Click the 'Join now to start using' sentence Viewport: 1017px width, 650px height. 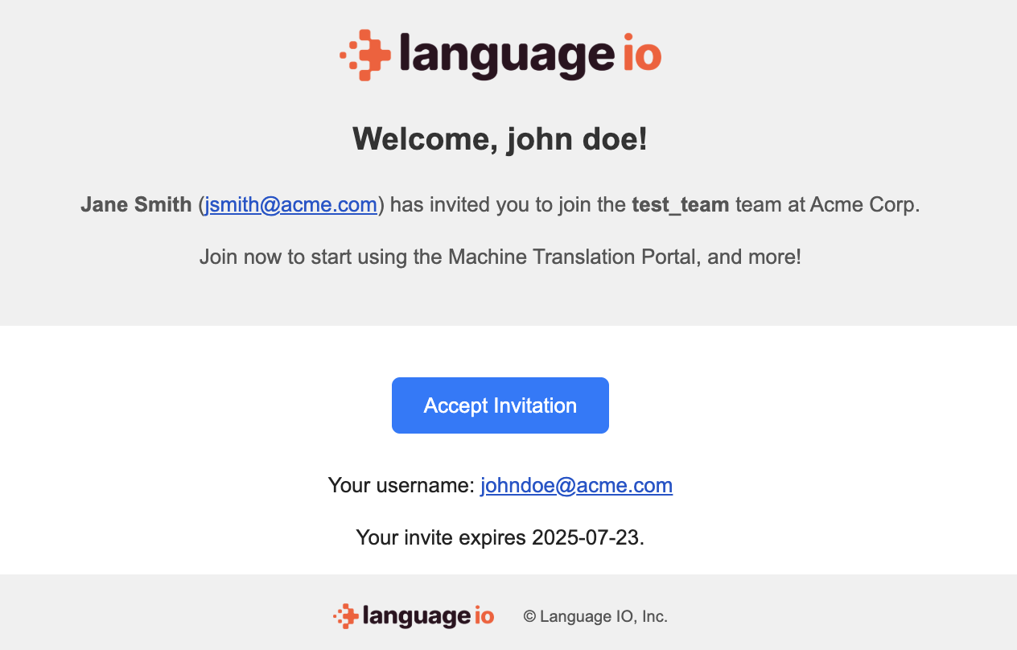click(x=500, y=257)
